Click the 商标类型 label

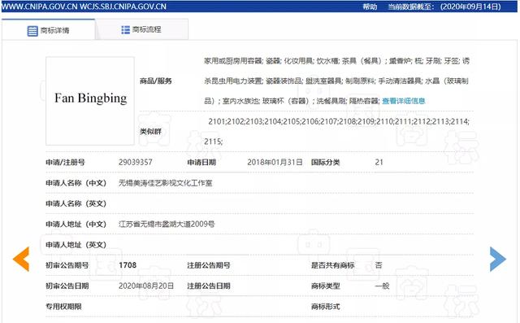click(x=325, y=286)
